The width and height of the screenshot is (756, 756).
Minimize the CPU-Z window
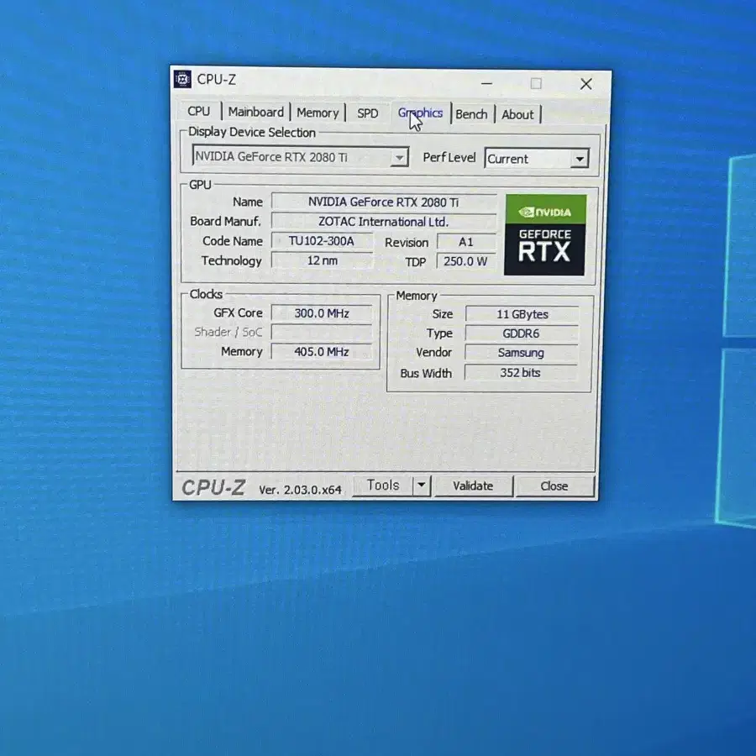487,83
